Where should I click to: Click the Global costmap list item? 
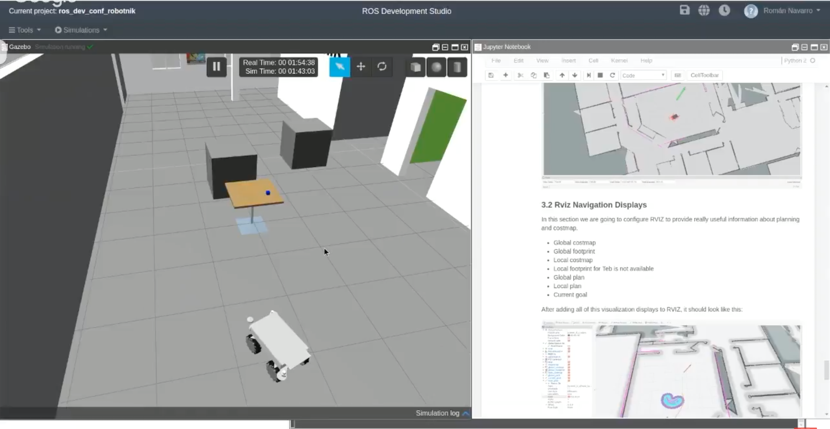574,243
